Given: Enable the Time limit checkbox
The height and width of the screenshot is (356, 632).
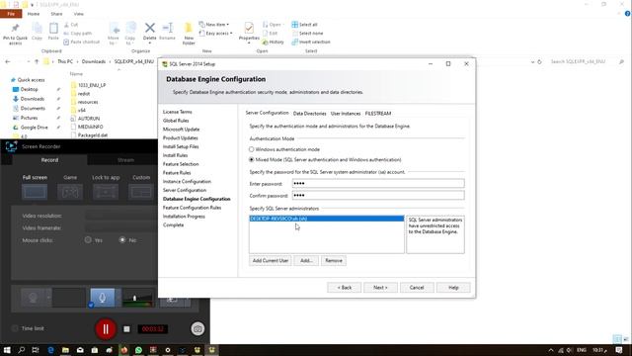Looking at the screenshot, I should pyautogui.click(x=15, y=328).
